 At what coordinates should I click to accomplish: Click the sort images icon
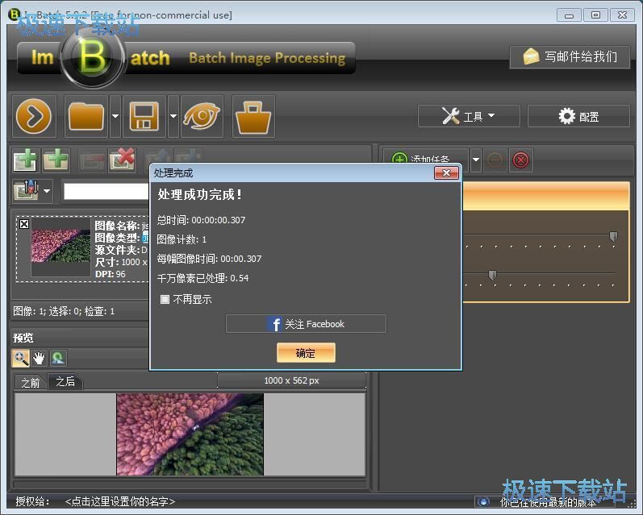point(27,190)
